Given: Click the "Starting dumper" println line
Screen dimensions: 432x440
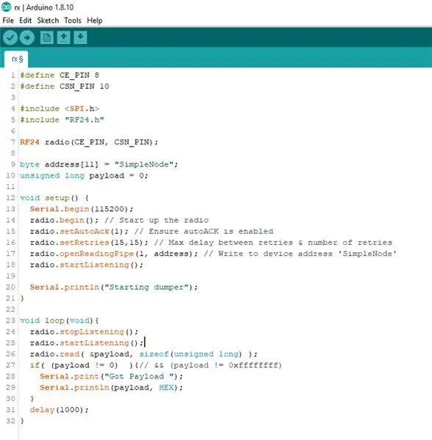Looking at the screenshot, I should click(x=114, y=287).
